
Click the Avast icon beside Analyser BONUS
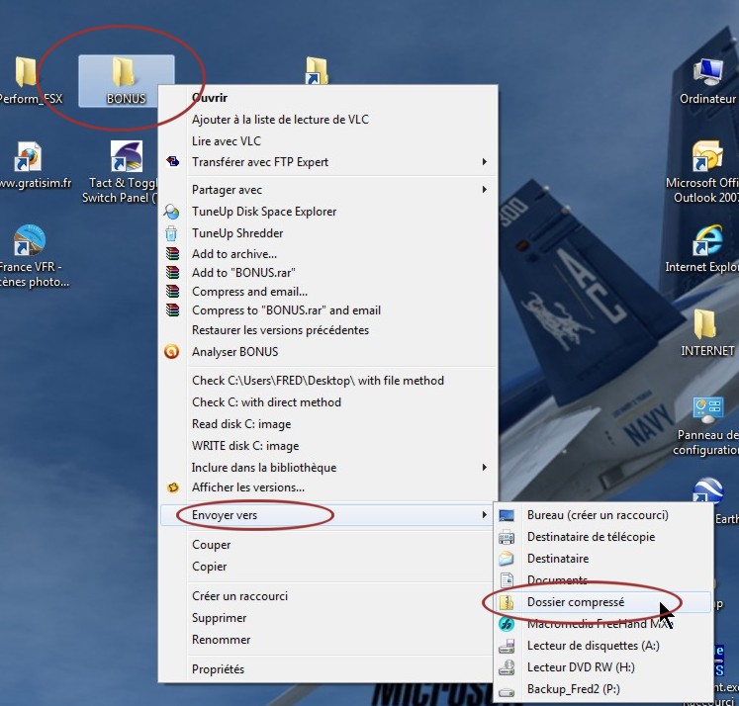(171, 351)
